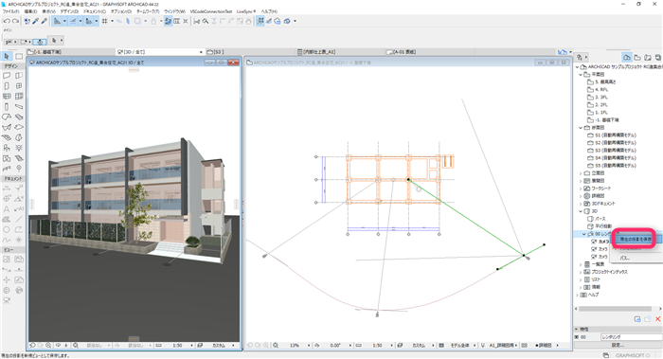Toggle the trace reference toolbar button

(x=168, y=21)
